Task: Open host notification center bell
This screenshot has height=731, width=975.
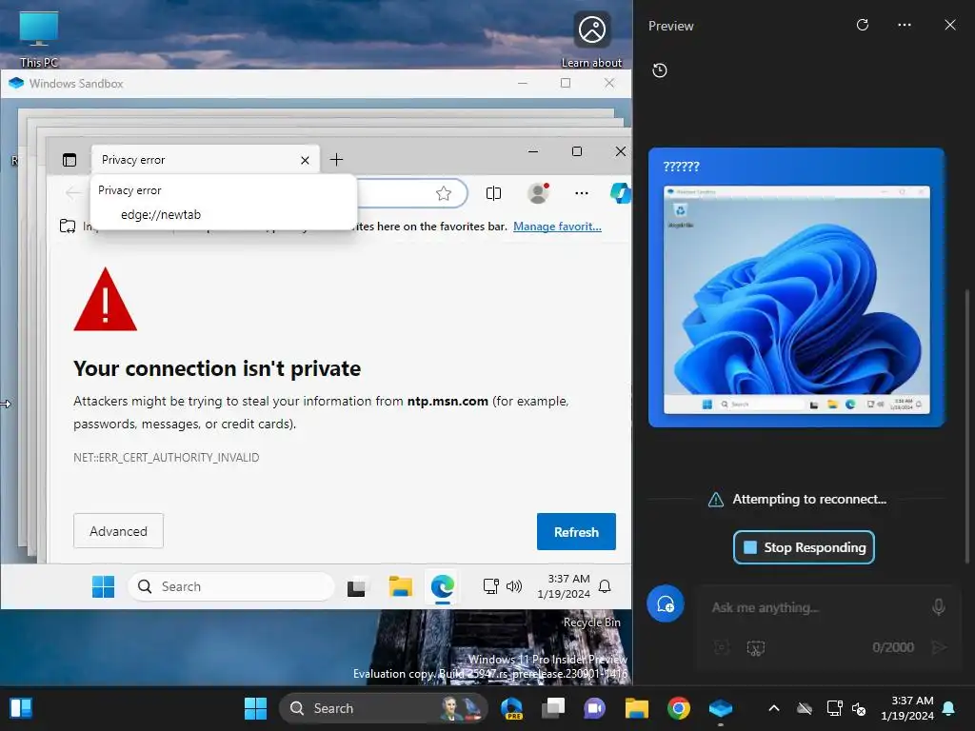Action: tap(949, 708)
